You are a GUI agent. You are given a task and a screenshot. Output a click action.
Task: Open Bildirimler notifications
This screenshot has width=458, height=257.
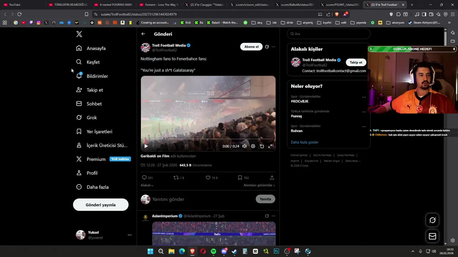point(92,76)
